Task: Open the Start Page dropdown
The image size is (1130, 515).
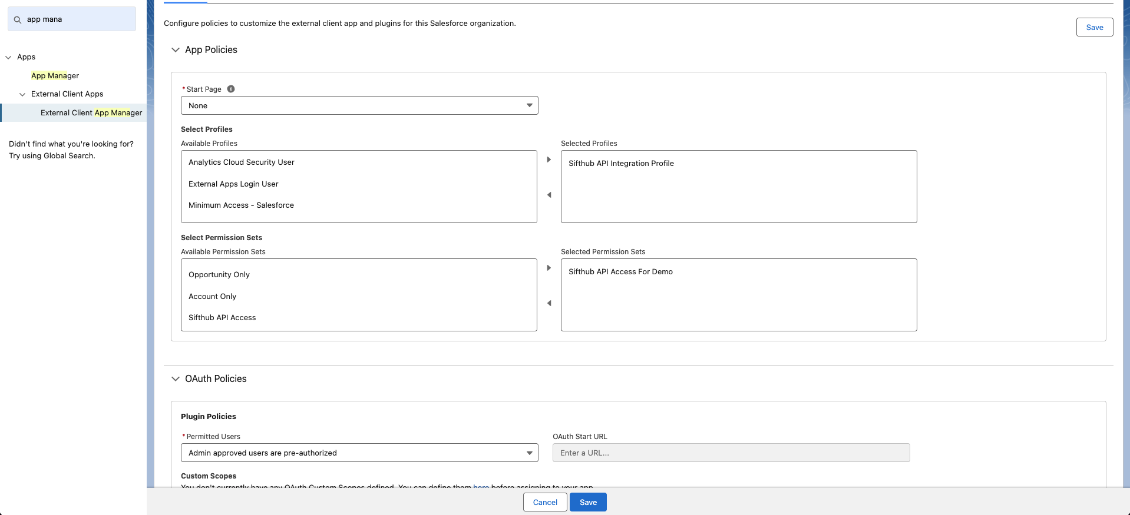Action: point(359,105)
